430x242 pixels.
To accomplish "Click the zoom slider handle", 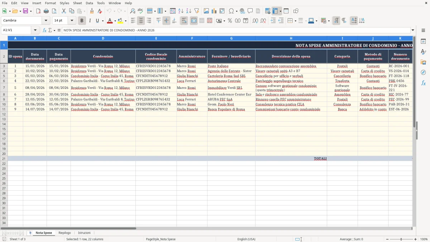I will (401, 239).
